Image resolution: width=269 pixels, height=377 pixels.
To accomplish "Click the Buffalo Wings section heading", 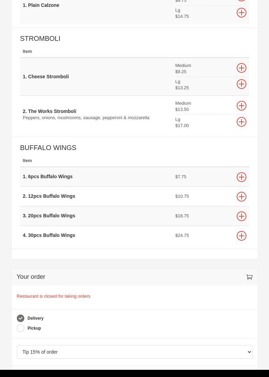I will tap(48, 148).
